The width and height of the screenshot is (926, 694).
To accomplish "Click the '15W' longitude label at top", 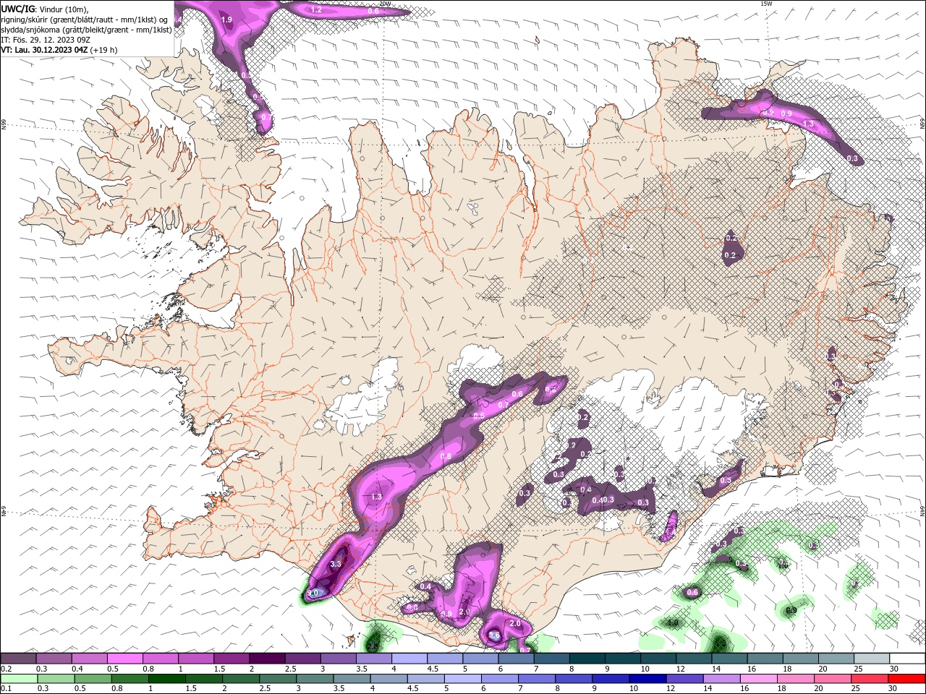I will pos(767,4).
